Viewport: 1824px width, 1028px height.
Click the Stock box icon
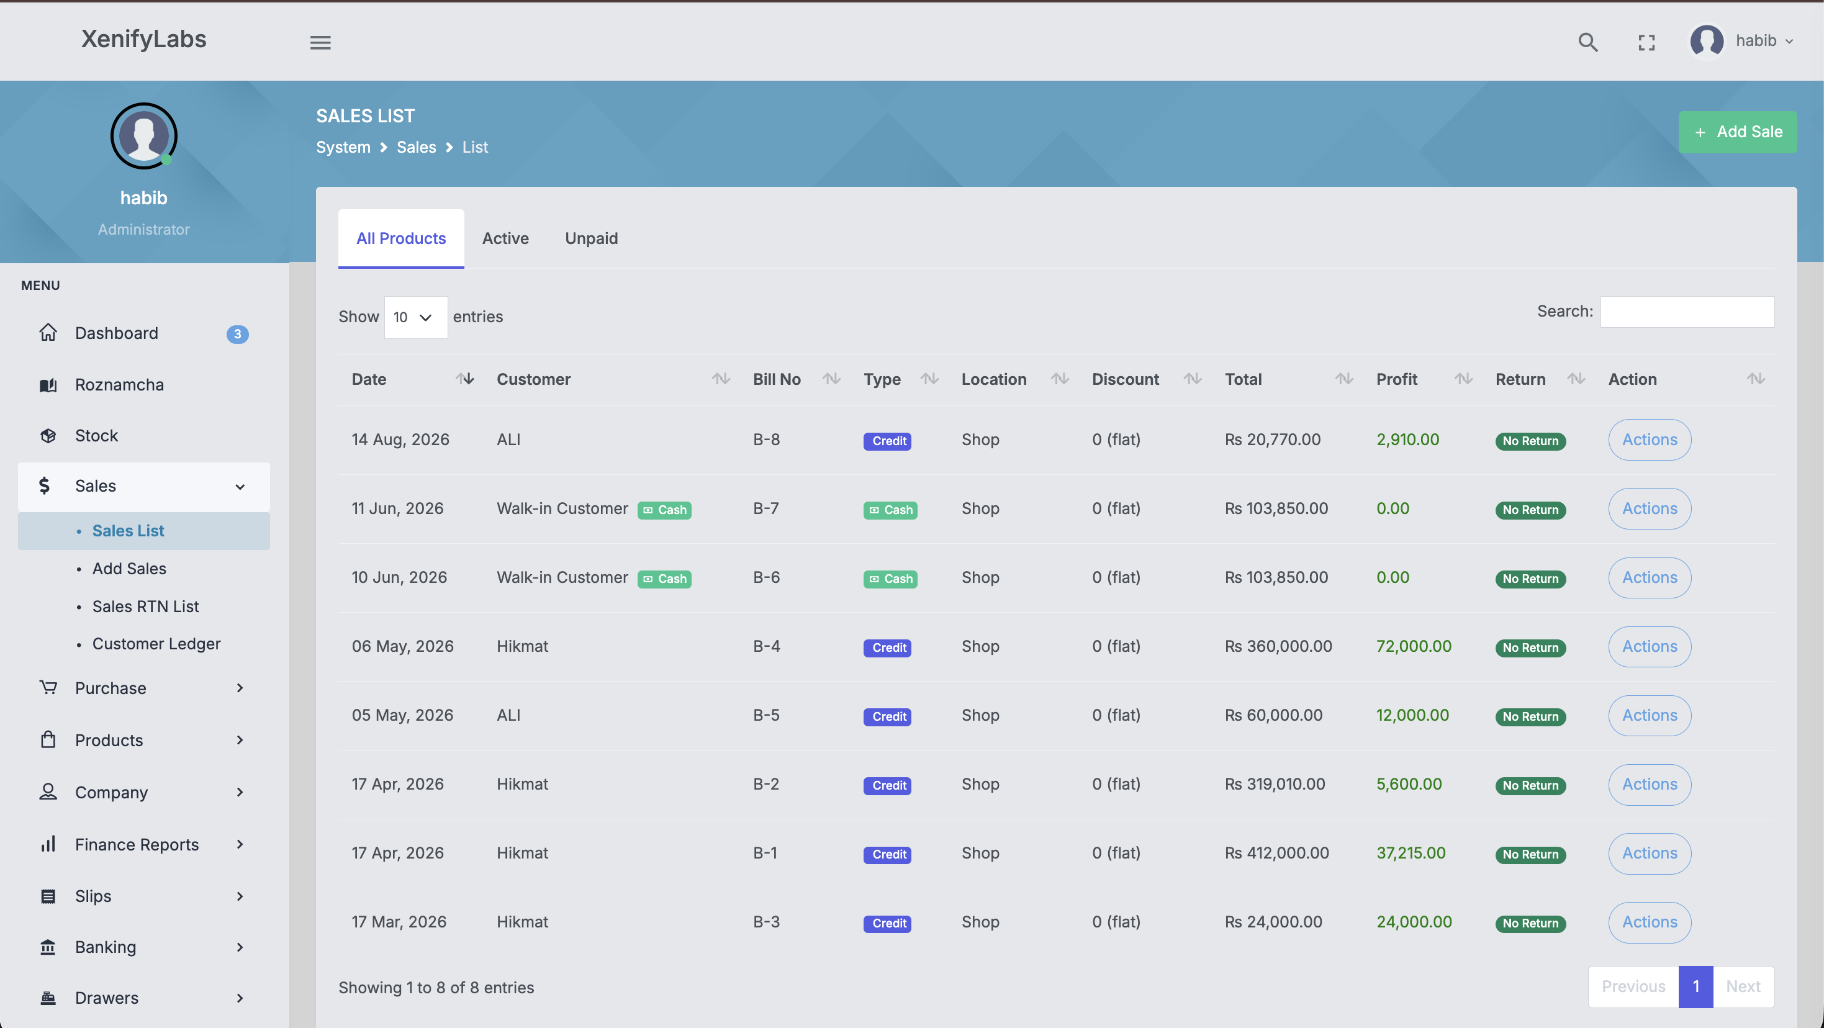coord(47,436)
